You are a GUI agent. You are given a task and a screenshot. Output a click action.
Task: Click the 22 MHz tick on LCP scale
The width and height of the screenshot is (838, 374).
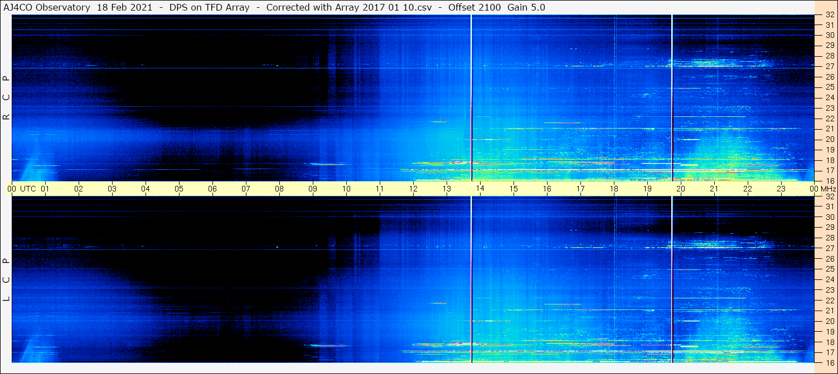click(x=830, y=300)
